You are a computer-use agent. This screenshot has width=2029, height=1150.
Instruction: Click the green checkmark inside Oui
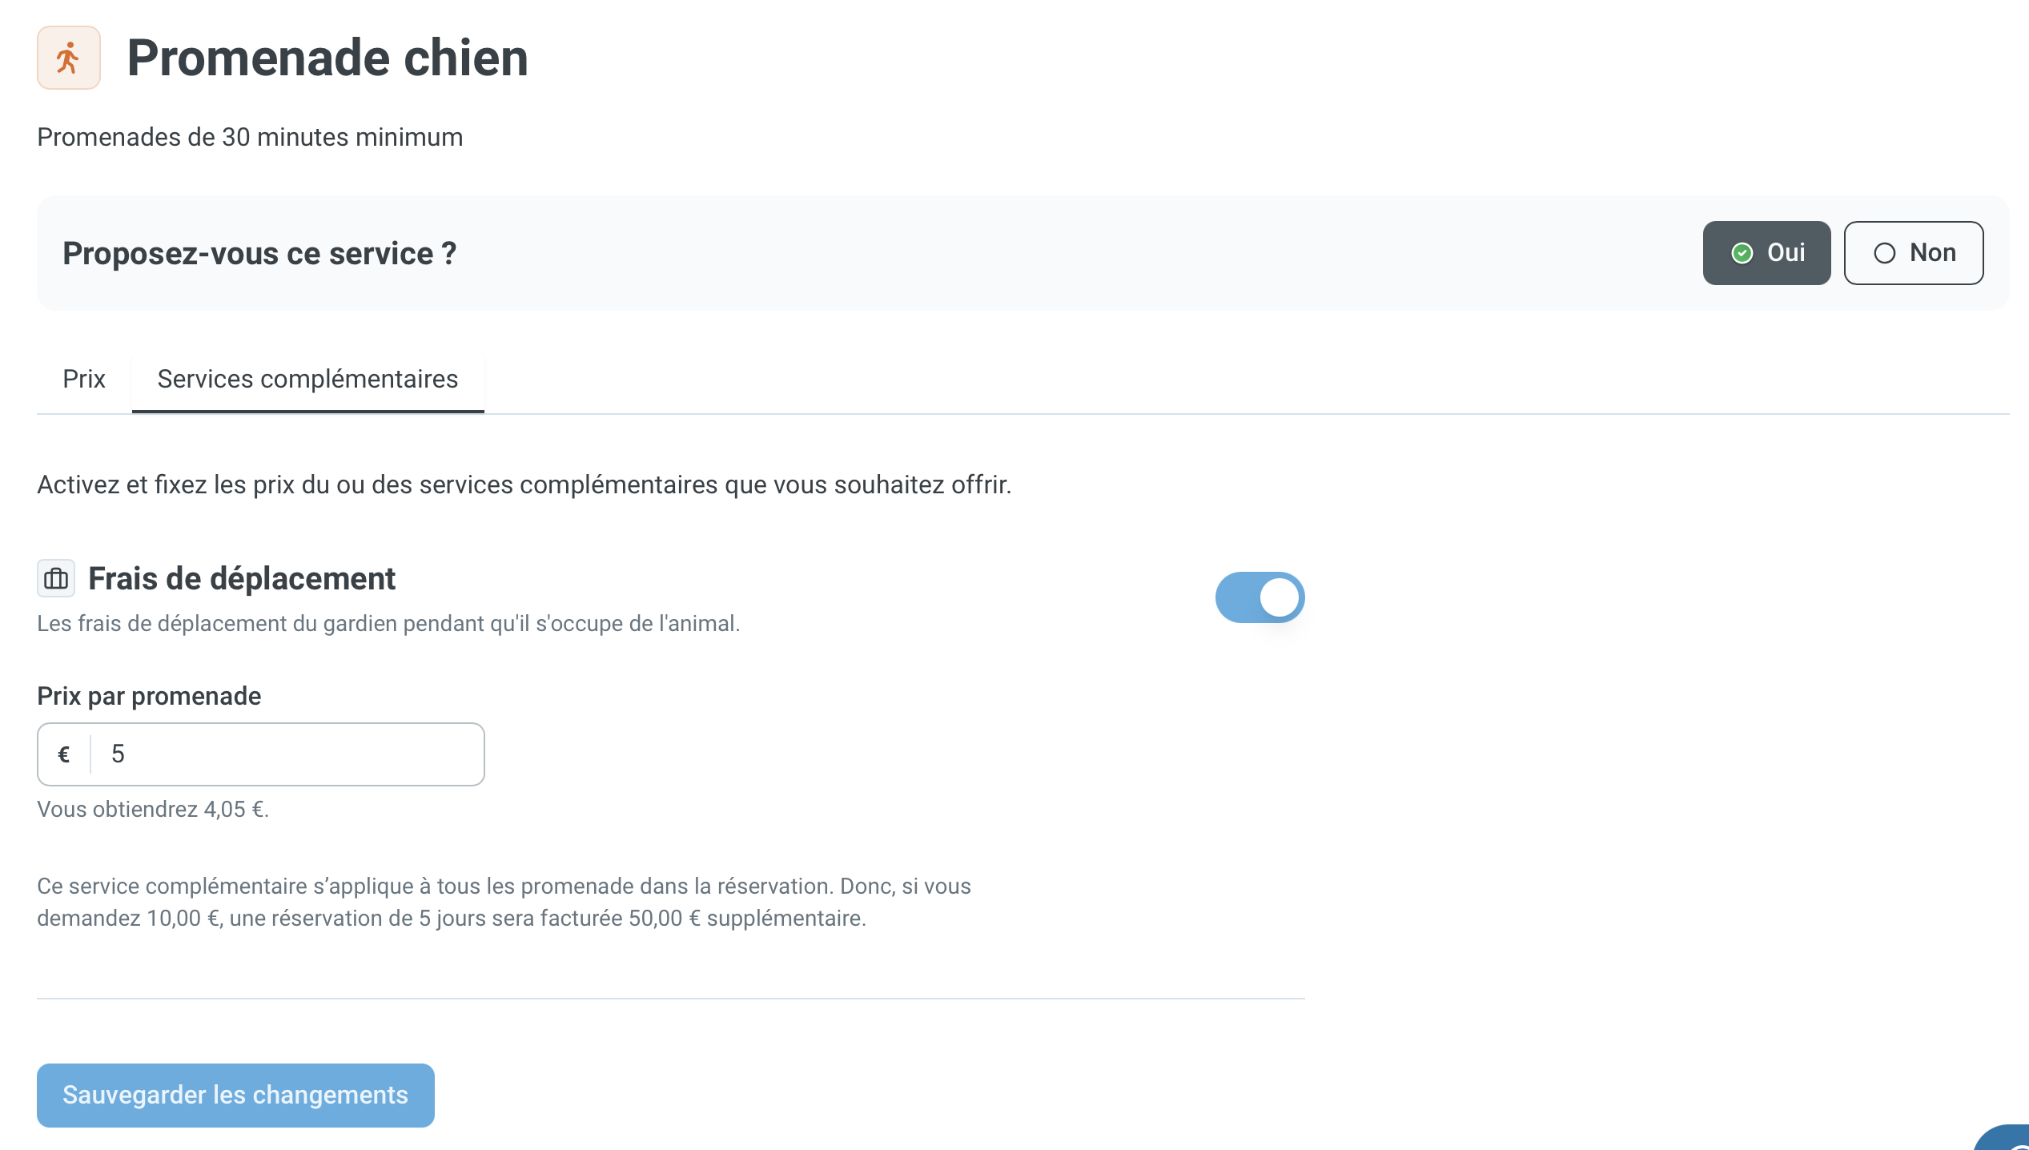click(1742, 253)
